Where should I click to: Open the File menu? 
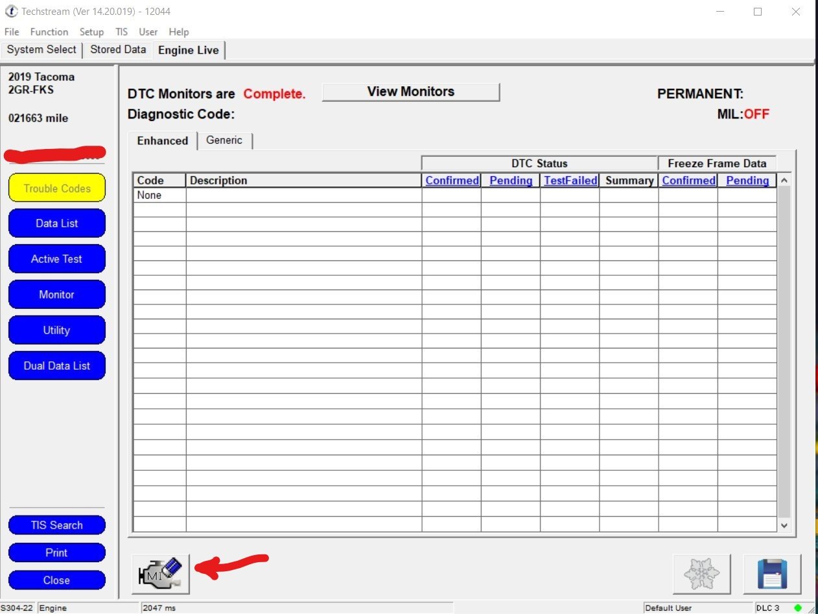[x=12, y=32]
